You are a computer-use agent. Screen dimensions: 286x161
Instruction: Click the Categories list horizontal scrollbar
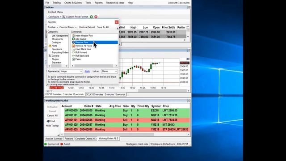click(58, 66)
